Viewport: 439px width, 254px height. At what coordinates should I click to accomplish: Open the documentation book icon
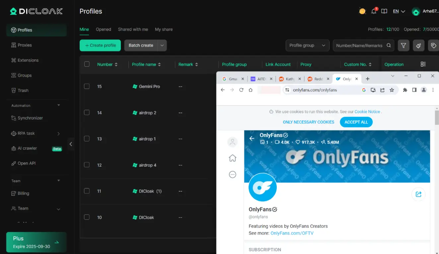click(384, 11)
